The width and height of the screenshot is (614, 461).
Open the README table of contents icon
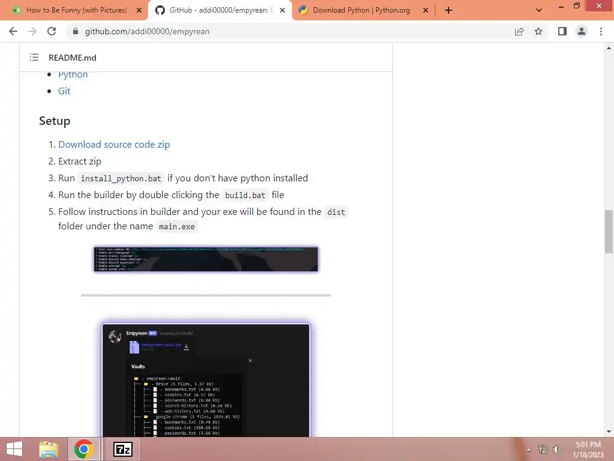(x=34, y=57)
